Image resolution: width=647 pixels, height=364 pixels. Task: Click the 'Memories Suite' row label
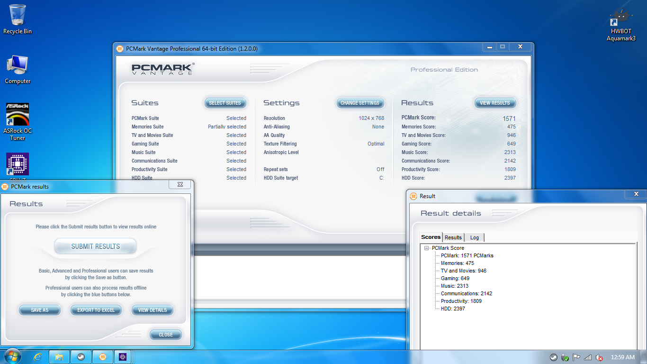point(148,127)
